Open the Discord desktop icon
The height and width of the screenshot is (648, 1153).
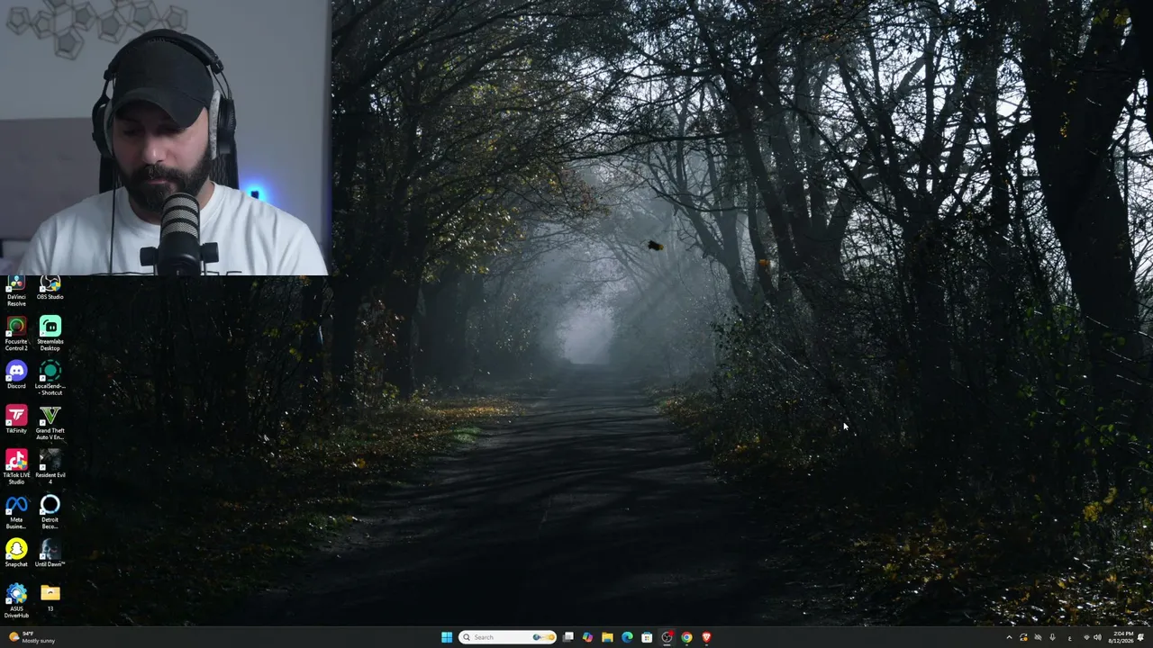(x=16, y=375)
